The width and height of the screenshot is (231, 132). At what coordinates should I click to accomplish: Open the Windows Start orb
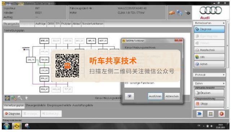pyautogui.click(x=6, y=126)
